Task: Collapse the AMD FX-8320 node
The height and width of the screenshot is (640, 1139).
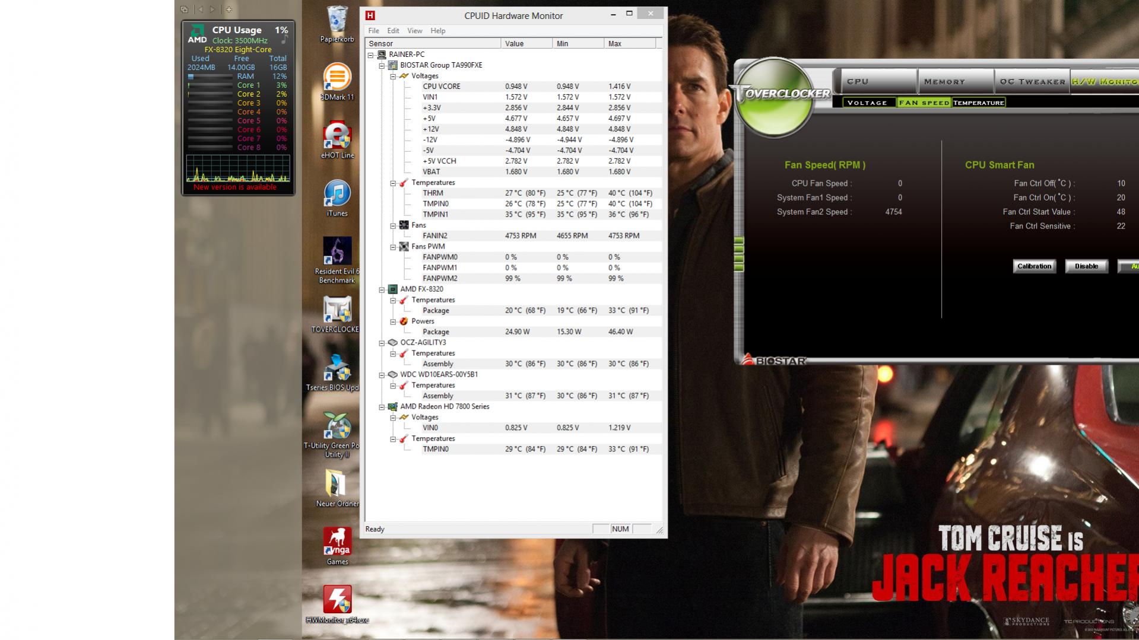Action: [382, 289]
